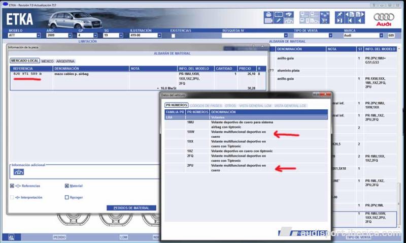This screenshot has height=243, width=406.
Task: Select the 1XW PR number row
Action: (246, 134)
